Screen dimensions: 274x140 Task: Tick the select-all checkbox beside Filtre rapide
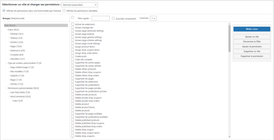coord(73,17)
